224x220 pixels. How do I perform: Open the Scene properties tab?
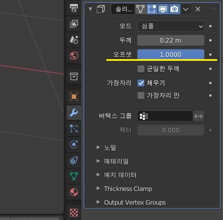74,40
